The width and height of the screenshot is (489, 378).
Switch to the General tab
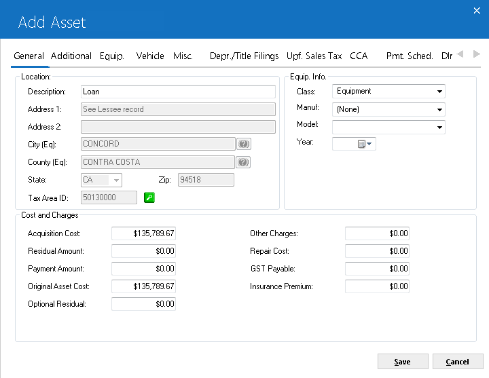point(29,56)
